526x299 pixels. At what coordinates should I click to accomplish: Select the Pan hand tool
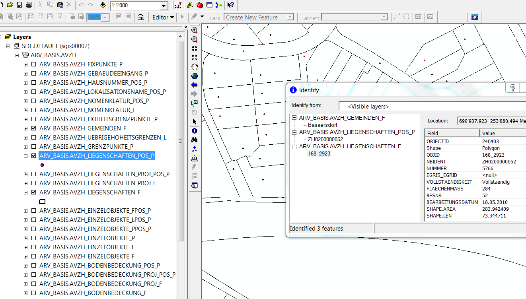[195, 66]
